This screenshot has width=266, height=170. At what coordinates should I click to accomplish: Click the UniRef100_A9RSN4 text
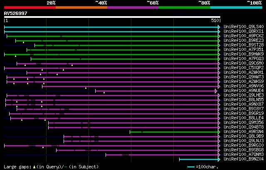pyautogui.click(x=244, y=132)
